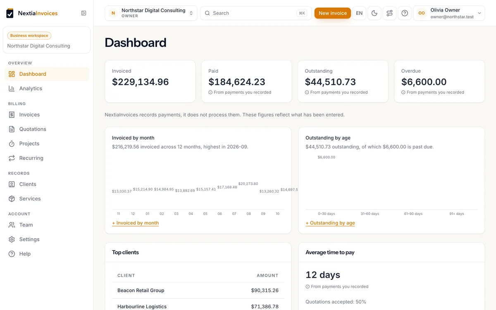
Task: Click the $71,386.78 amount cell
Action: 265,307
